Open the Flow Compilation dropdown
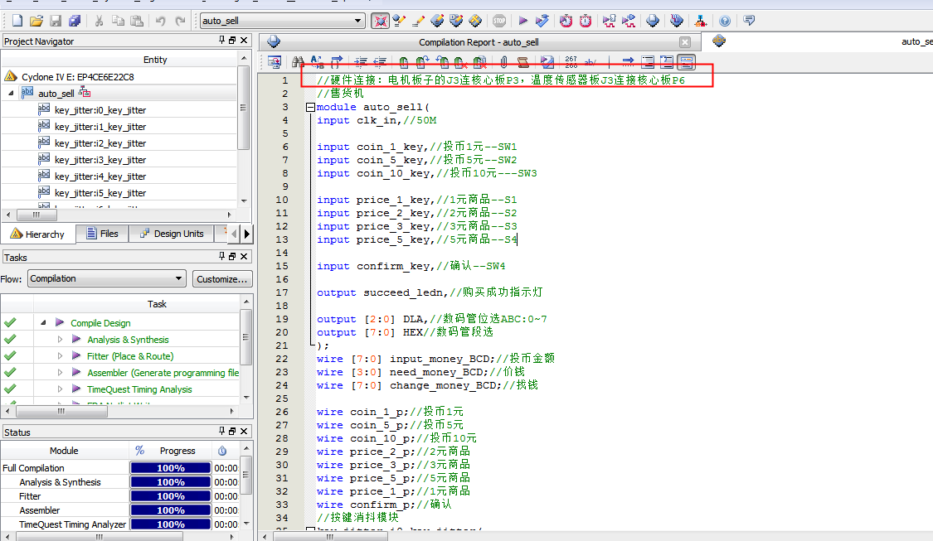 tap(178, 279)
